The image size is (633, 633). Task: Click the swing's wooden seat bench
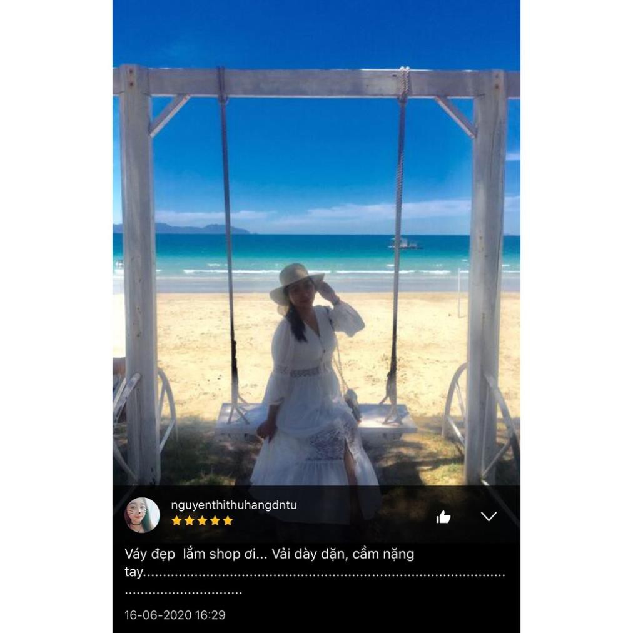pyautogui.click(x=316, y=420)
